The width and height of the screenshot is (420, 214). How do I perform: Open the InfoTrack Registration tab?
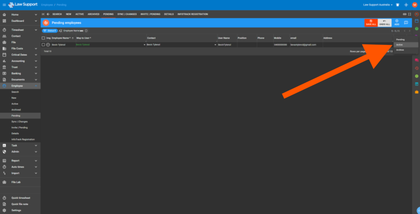click(192, 14)
